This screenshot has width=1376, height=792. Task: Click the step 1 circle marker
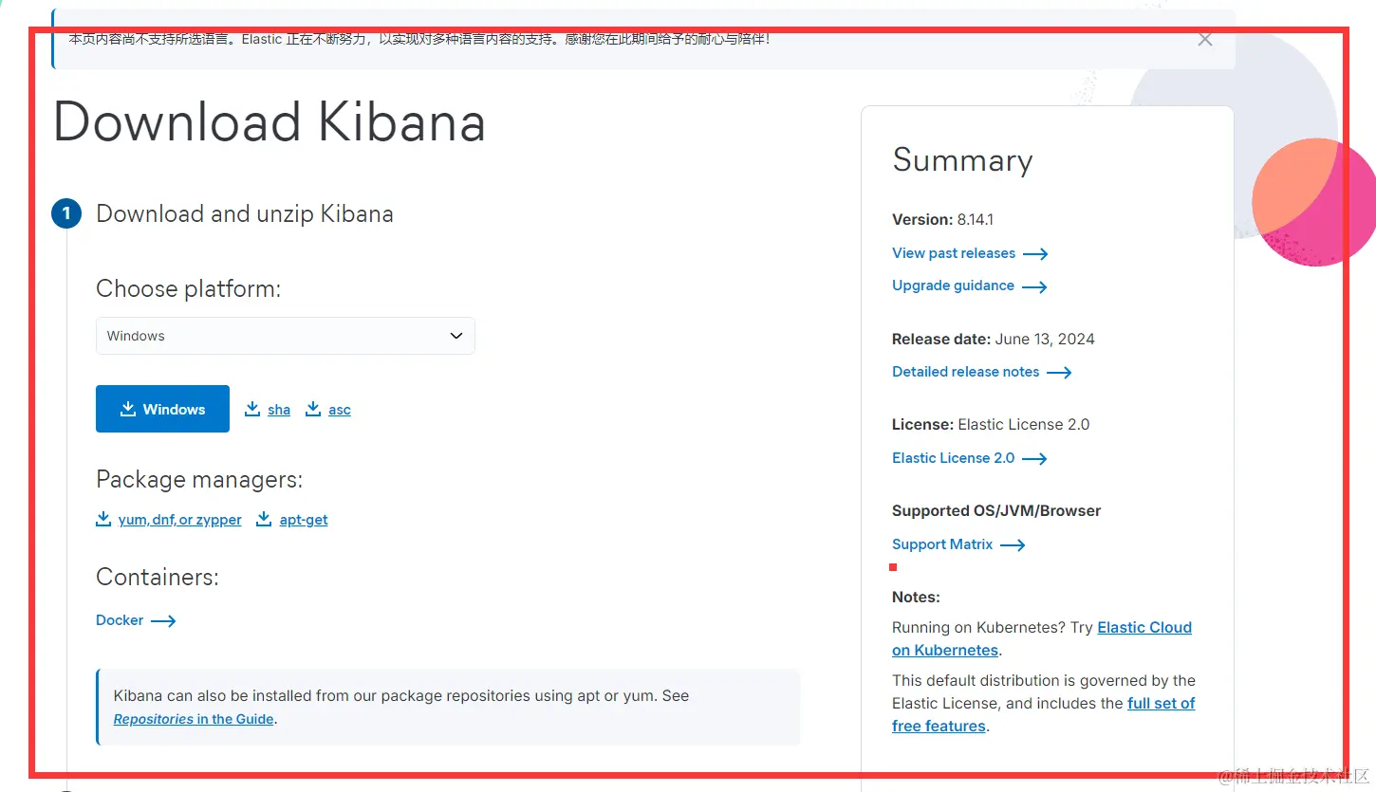point(66,213)
